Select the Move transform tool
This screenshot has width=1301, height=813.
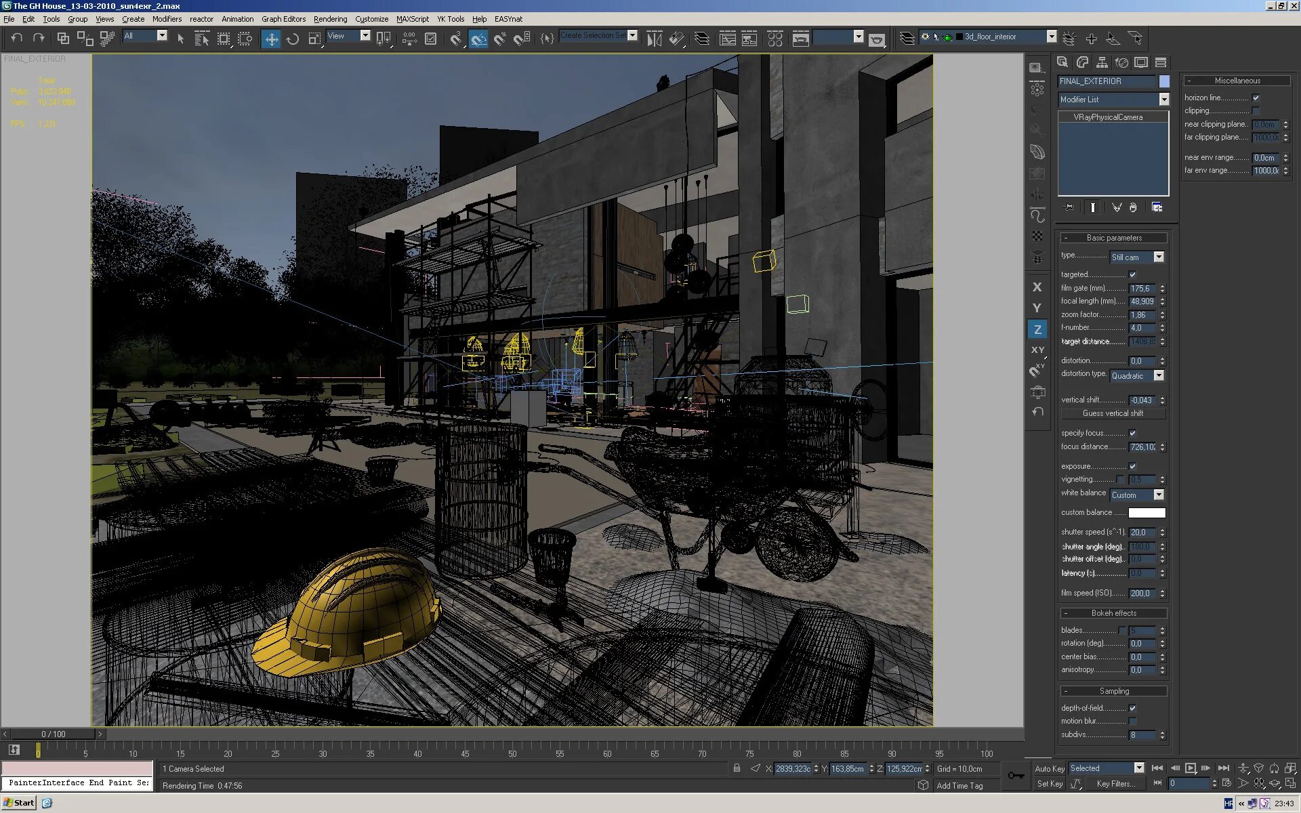point(271,39)
